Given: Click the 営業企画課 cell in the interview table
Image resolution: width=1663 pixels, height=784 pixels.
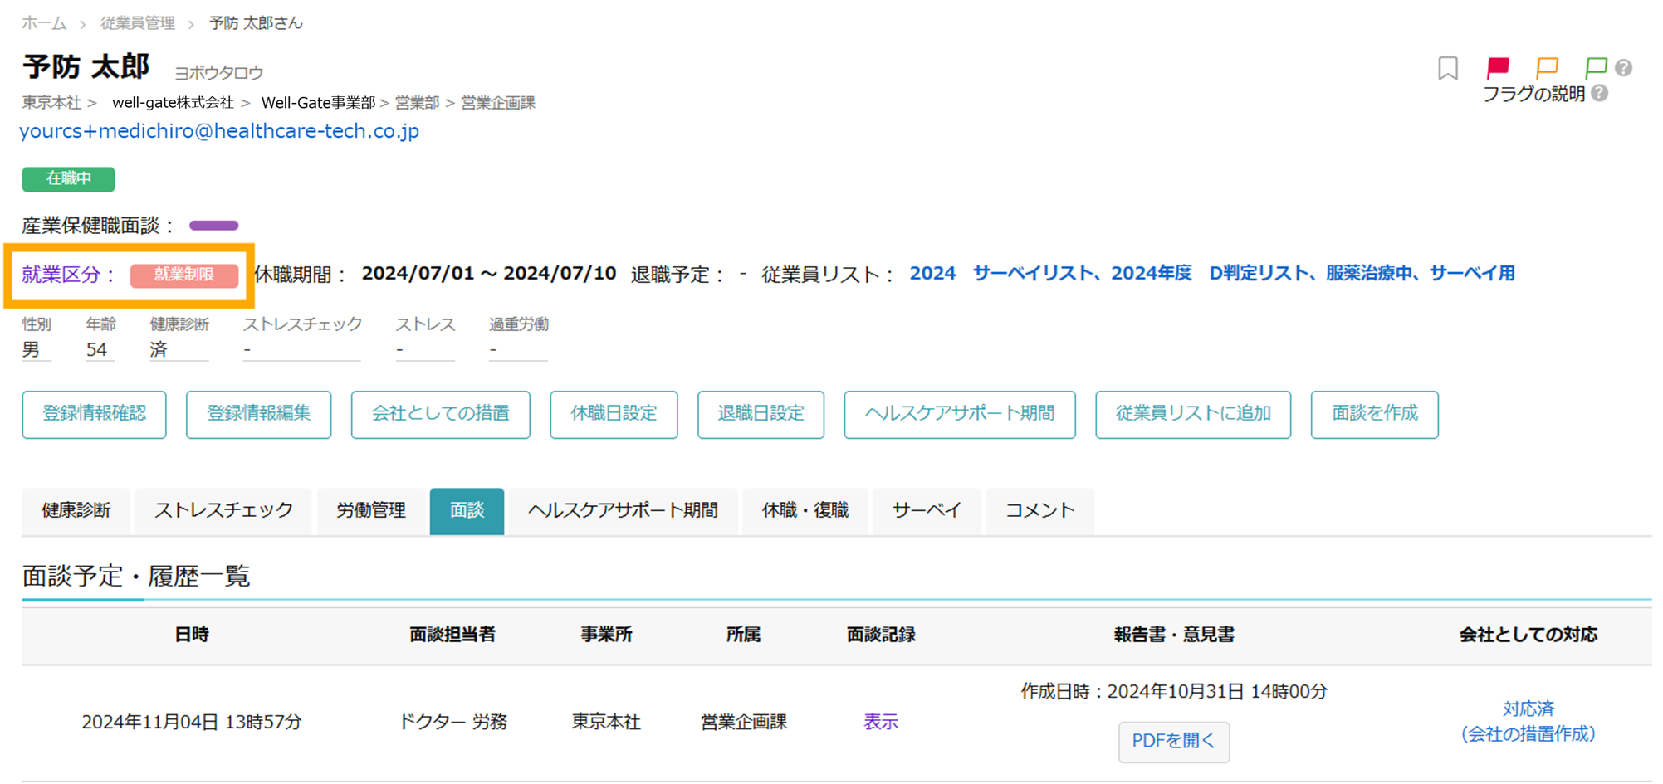Looking at the screenshot, I should tap(744, 723).
